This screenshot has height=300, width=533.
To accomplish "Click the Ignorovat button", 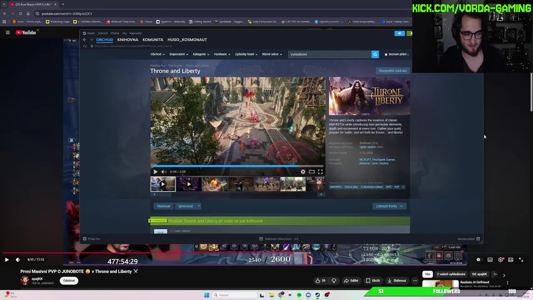I will 185,206.
